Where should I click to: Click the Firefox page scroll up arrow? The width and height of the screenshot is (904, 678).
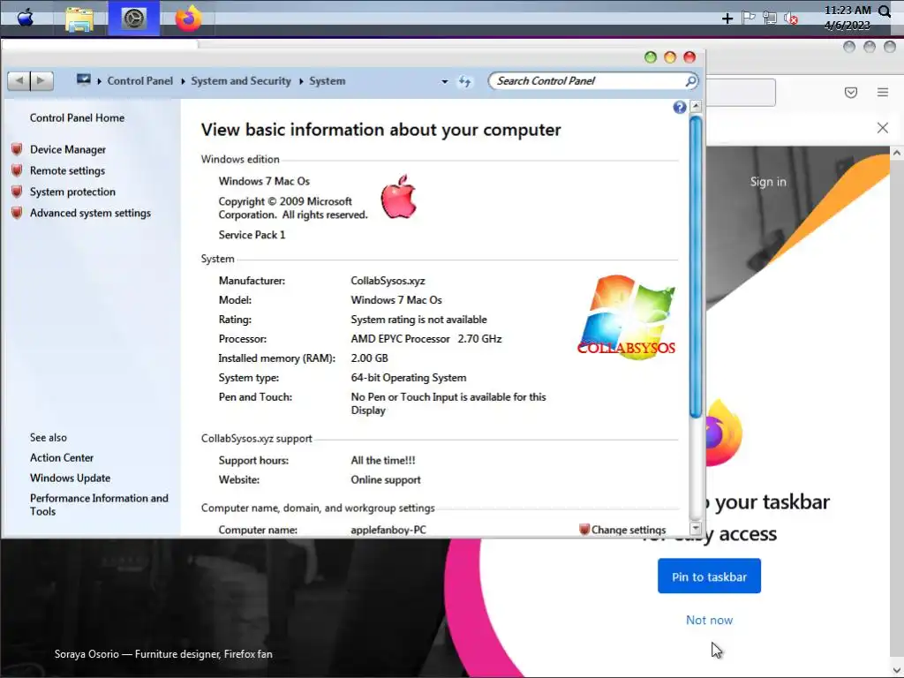point(897,153)
